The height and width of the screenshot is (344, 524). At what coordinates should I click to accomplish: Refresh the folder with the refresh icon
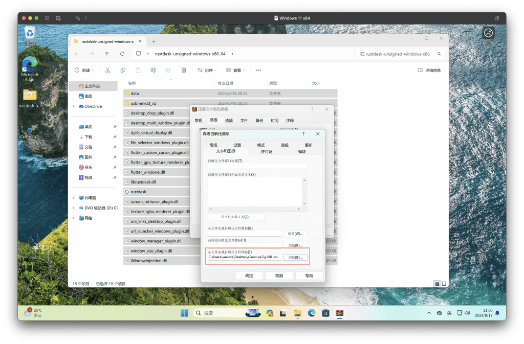point(122,54)
